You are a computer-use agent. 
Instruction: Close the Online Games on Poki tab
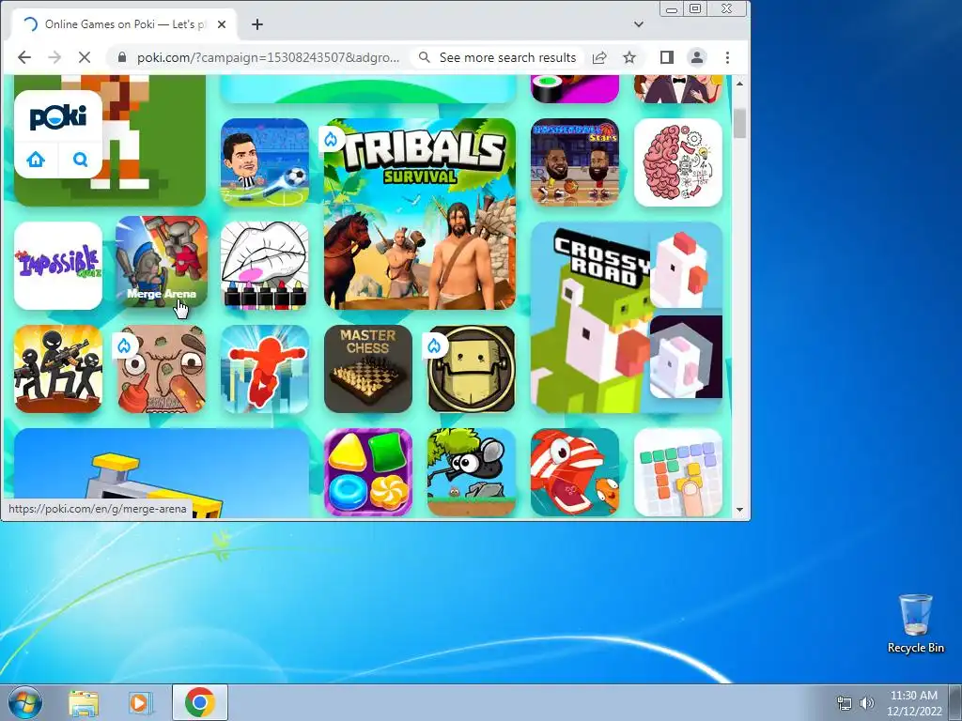click(222, 24)
